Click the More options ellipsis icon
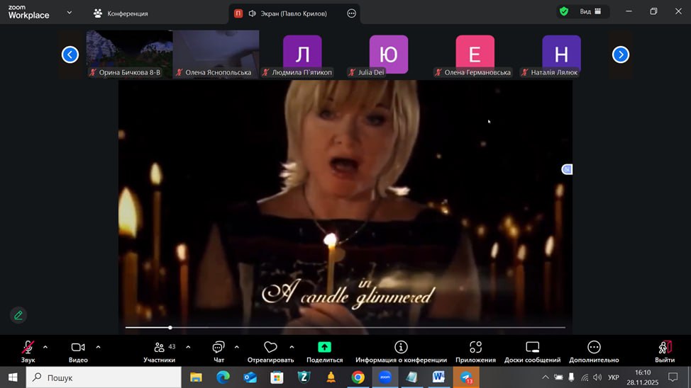This screenshot has height=388, width=691. pos(594,348)
